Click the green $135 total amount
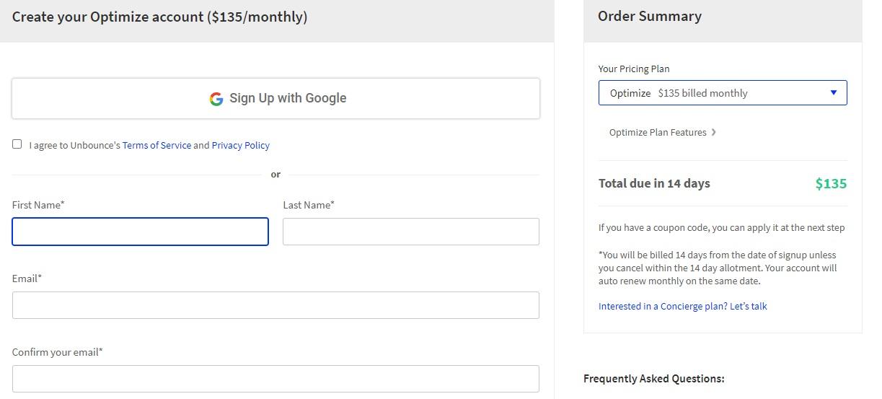 (831, 184)
